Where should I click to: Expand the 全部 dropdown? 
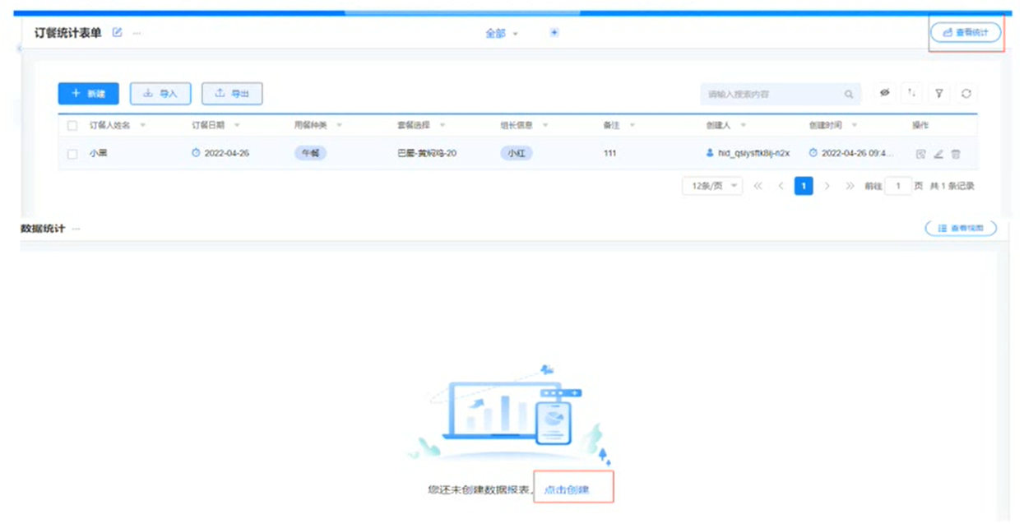tap(502, 34)
